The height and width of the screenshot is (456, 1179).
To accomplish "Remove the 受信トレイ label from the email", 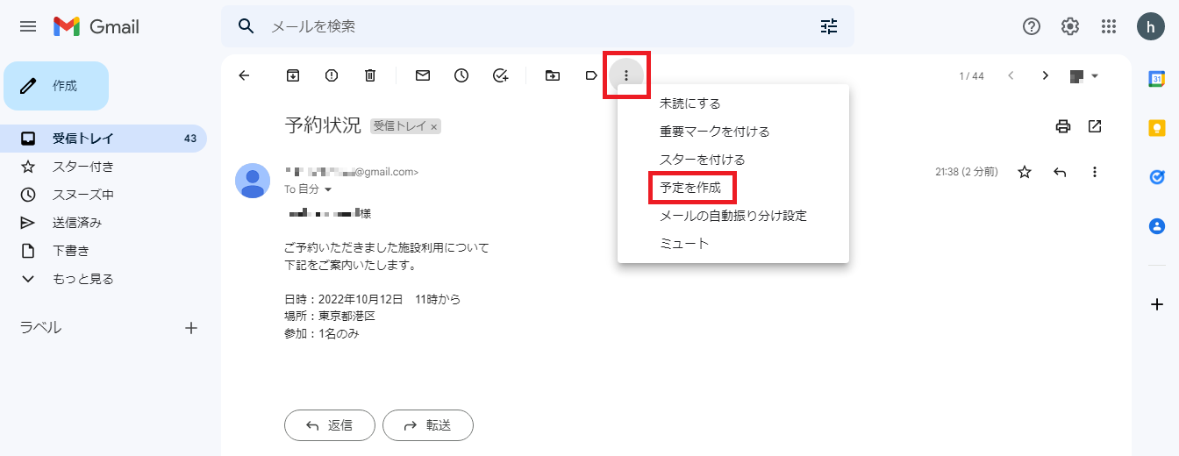I will (x=434, y=126).
